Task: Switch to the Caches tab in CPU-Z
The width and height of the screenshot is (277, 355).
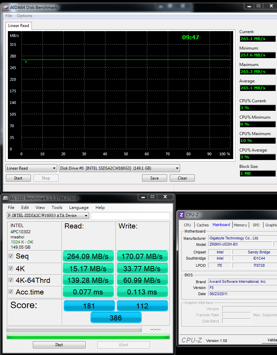Action: tap(202, 225)
